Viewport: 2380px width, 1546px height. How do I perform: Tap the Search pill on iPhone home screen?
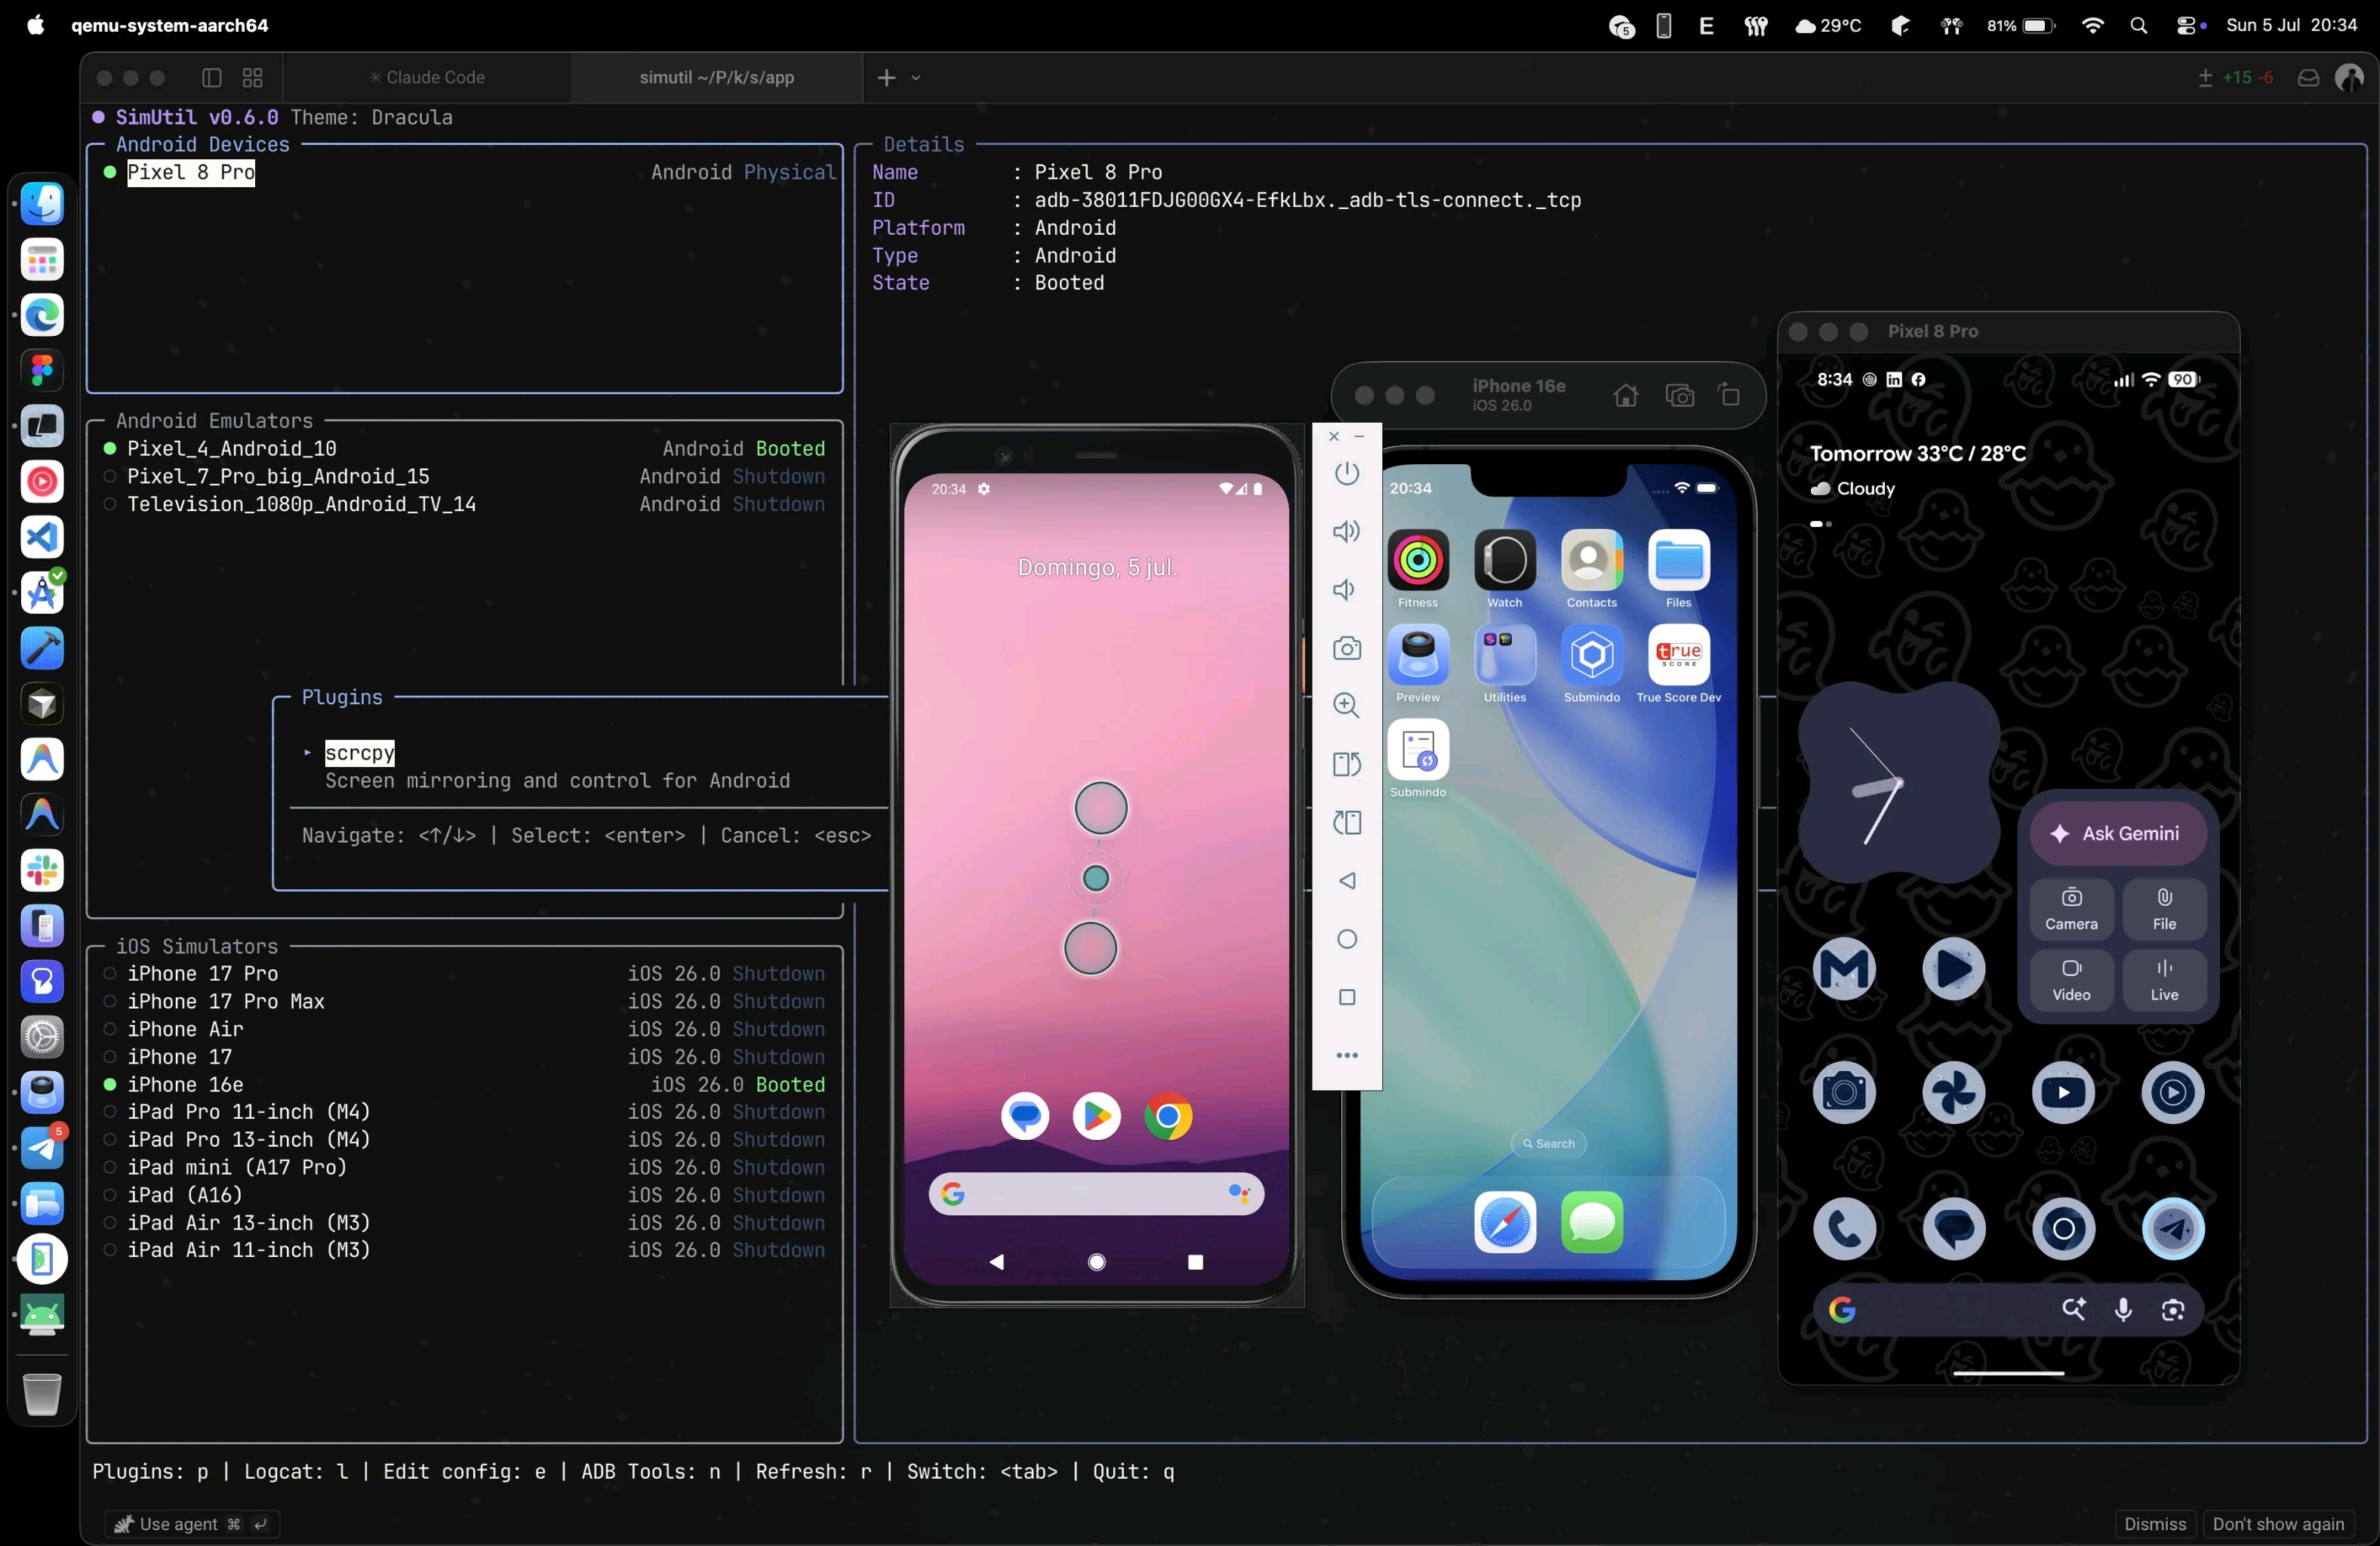pos(1548,1144)
